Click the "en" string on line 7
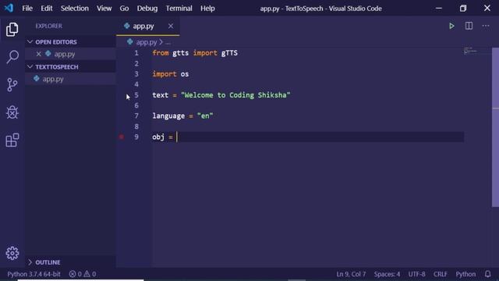Screen dimensions: 499x281 tap(205, 116)
